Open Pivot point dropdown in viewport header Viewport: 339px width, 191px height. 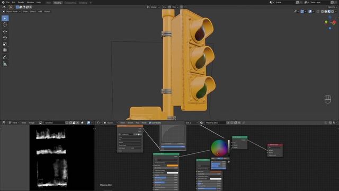[x=164, y=7]
